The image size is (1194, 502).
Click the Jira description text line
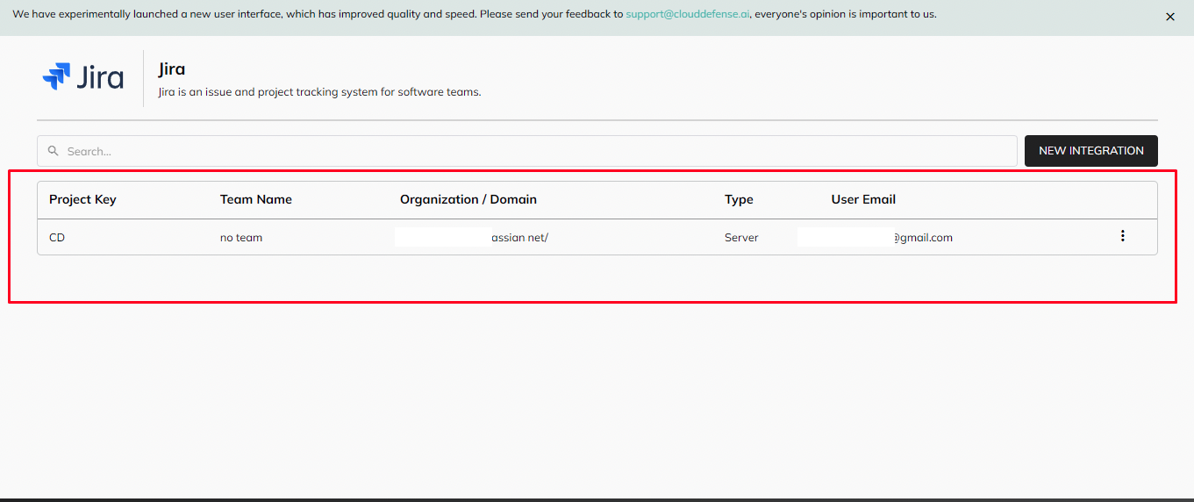click(319, 92)
